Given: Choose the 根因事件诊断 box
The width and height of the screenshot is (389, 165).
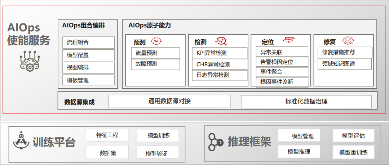Looking at the screenshot, I should click(x=282, y=82).
